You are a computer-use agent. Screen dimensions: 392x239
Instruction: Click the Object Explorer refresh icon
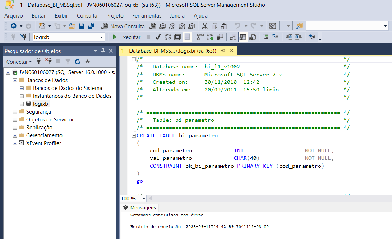click(x=78, y=61)
